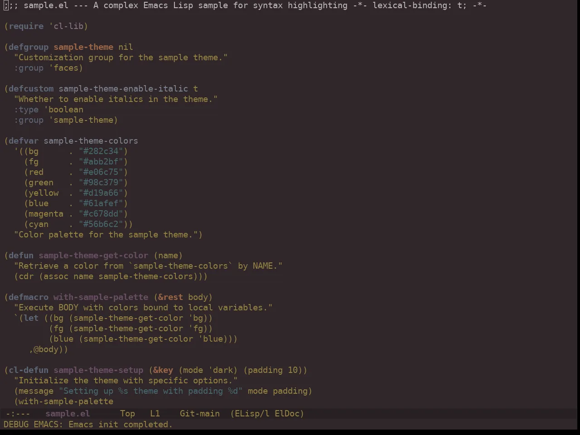580x435 pixels.
Task: Click on 'faces symbol
Action: [64, 68]
